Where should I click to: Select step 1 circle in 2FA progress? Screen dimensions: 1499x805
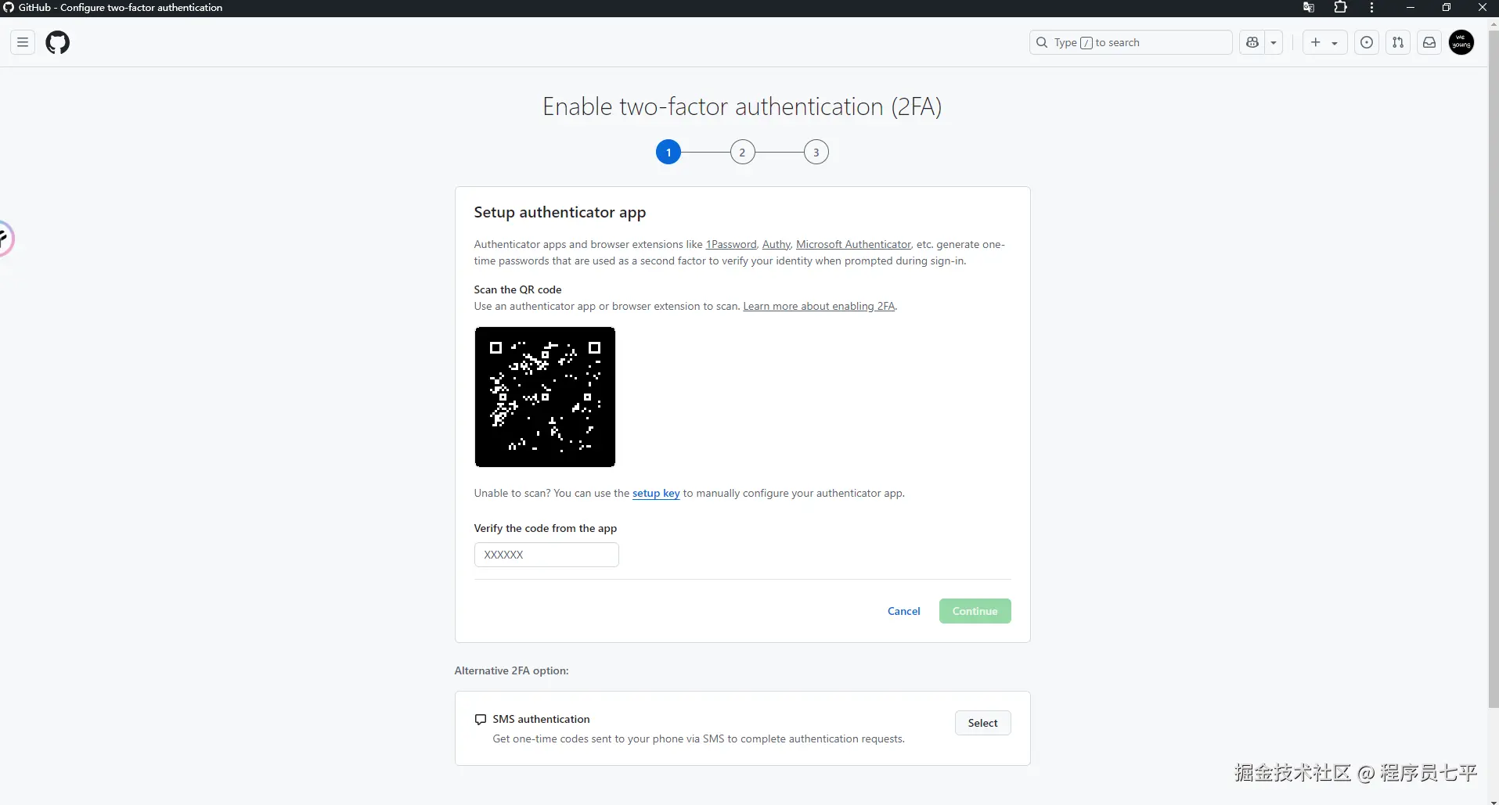(668, 152)
